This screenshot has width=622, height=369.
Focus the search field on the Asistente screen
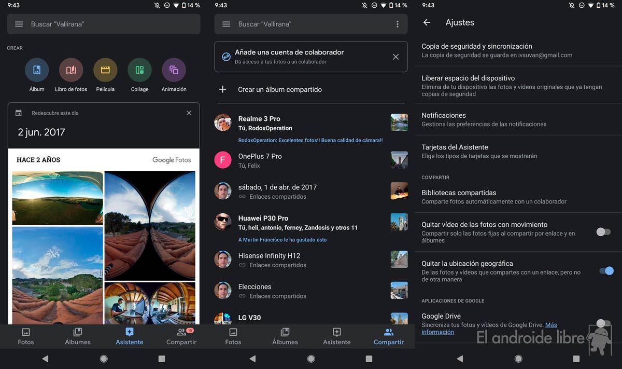104,24
